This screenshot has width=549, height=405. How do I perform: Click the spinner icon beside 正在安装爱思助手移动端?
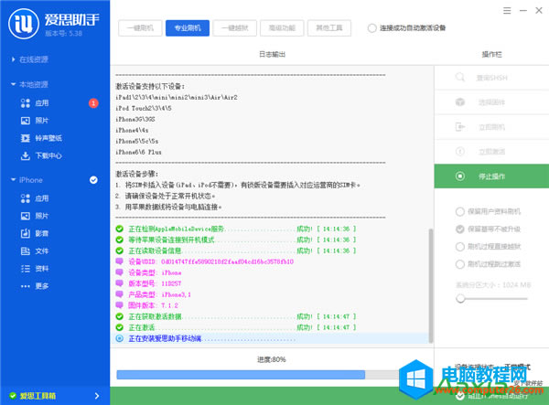[119, 338]
